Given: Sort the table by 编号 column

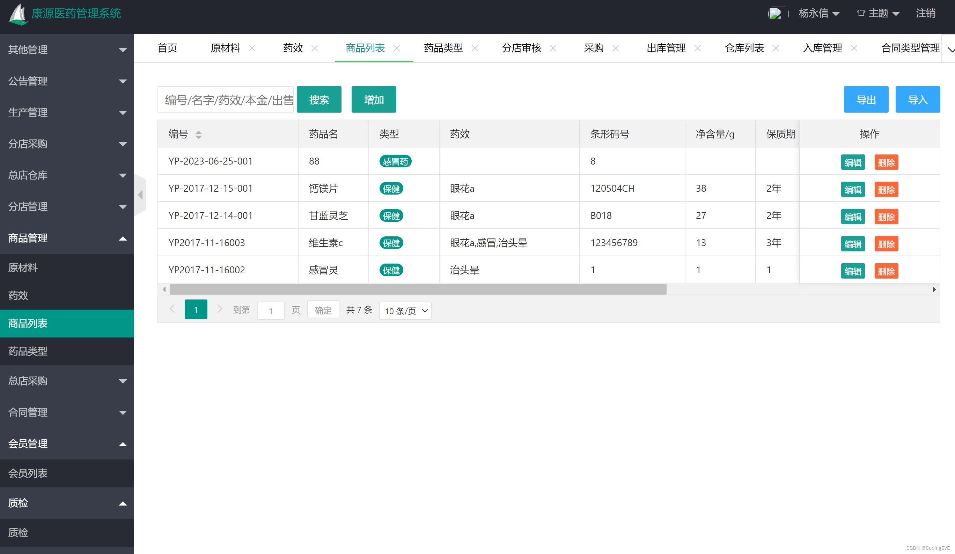Looking at the screenshot, I should pos(199,134).
